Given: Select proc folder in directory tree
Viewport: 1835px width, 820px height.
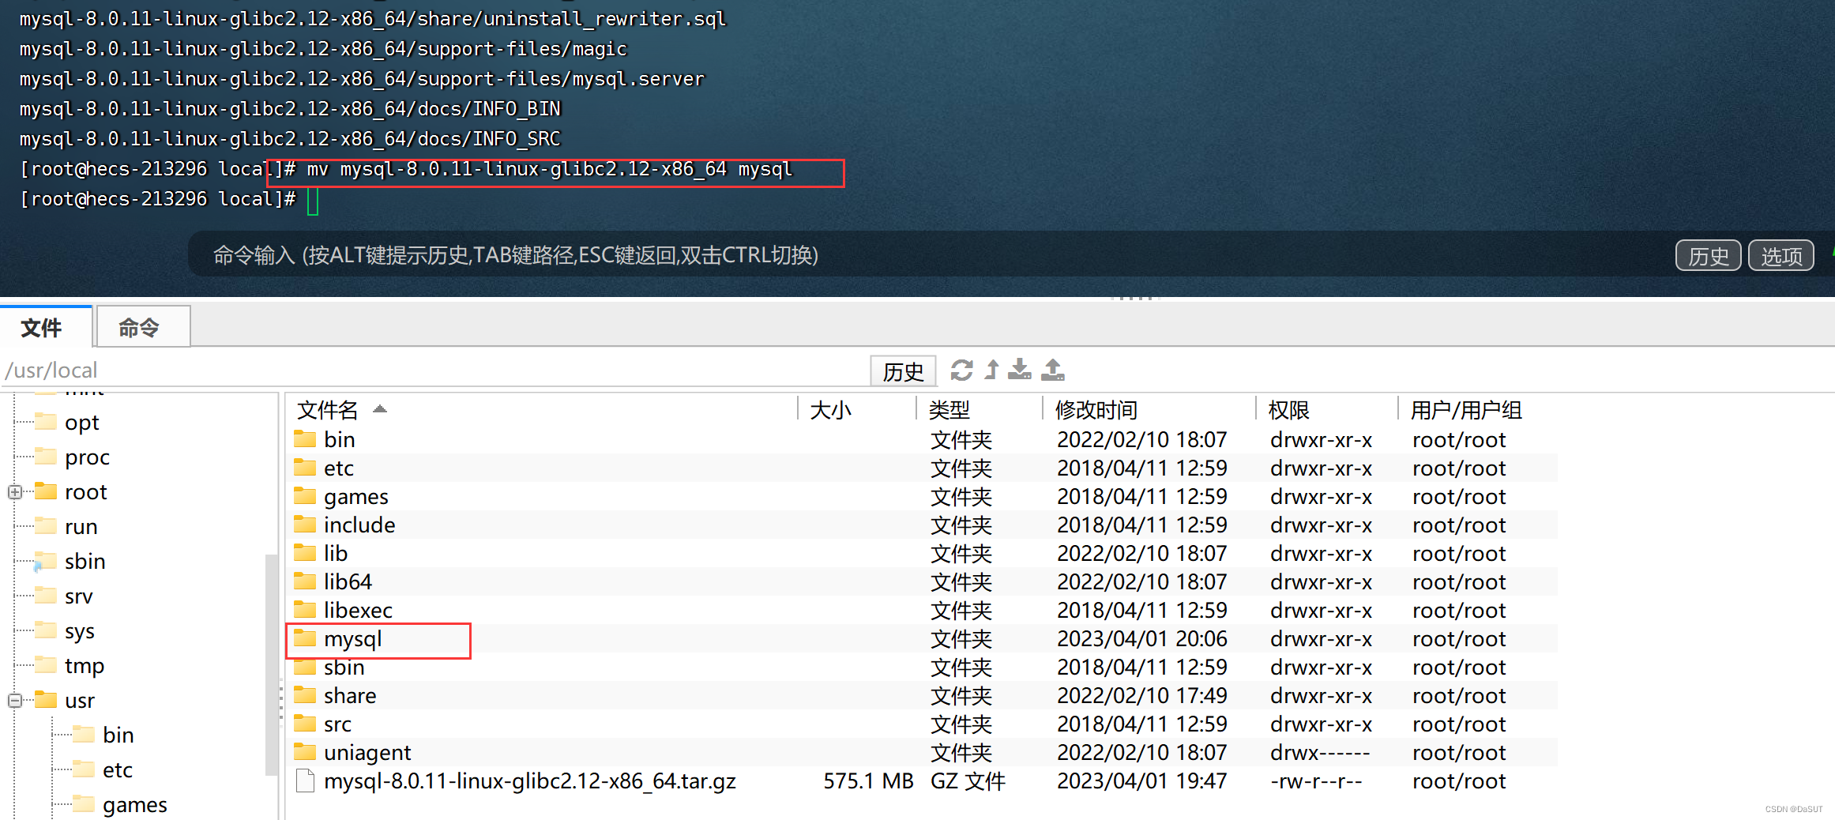Looking at the screenshot, I should [x=86, y=457].
